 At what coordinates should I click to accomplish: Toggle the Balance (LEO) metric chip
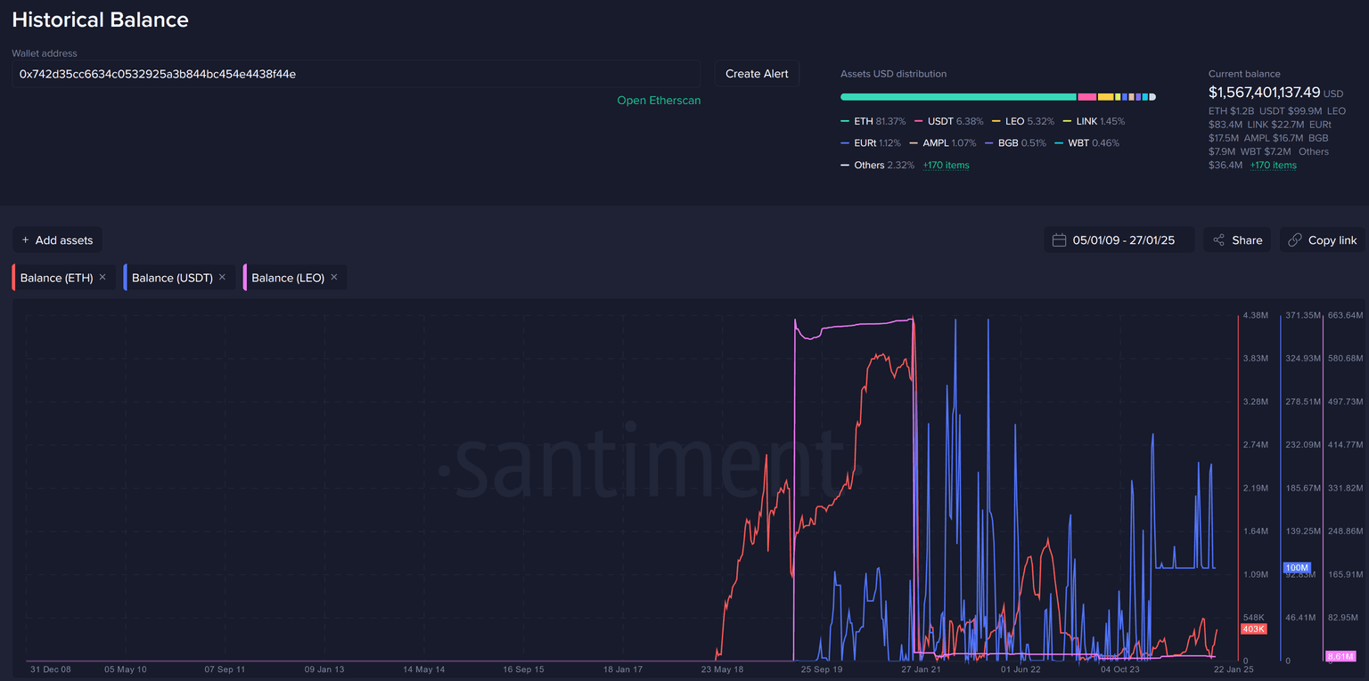point(287,278)
